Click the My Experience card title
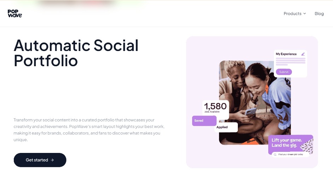This screenshot has height=177, width=333. tap(286, 54)
